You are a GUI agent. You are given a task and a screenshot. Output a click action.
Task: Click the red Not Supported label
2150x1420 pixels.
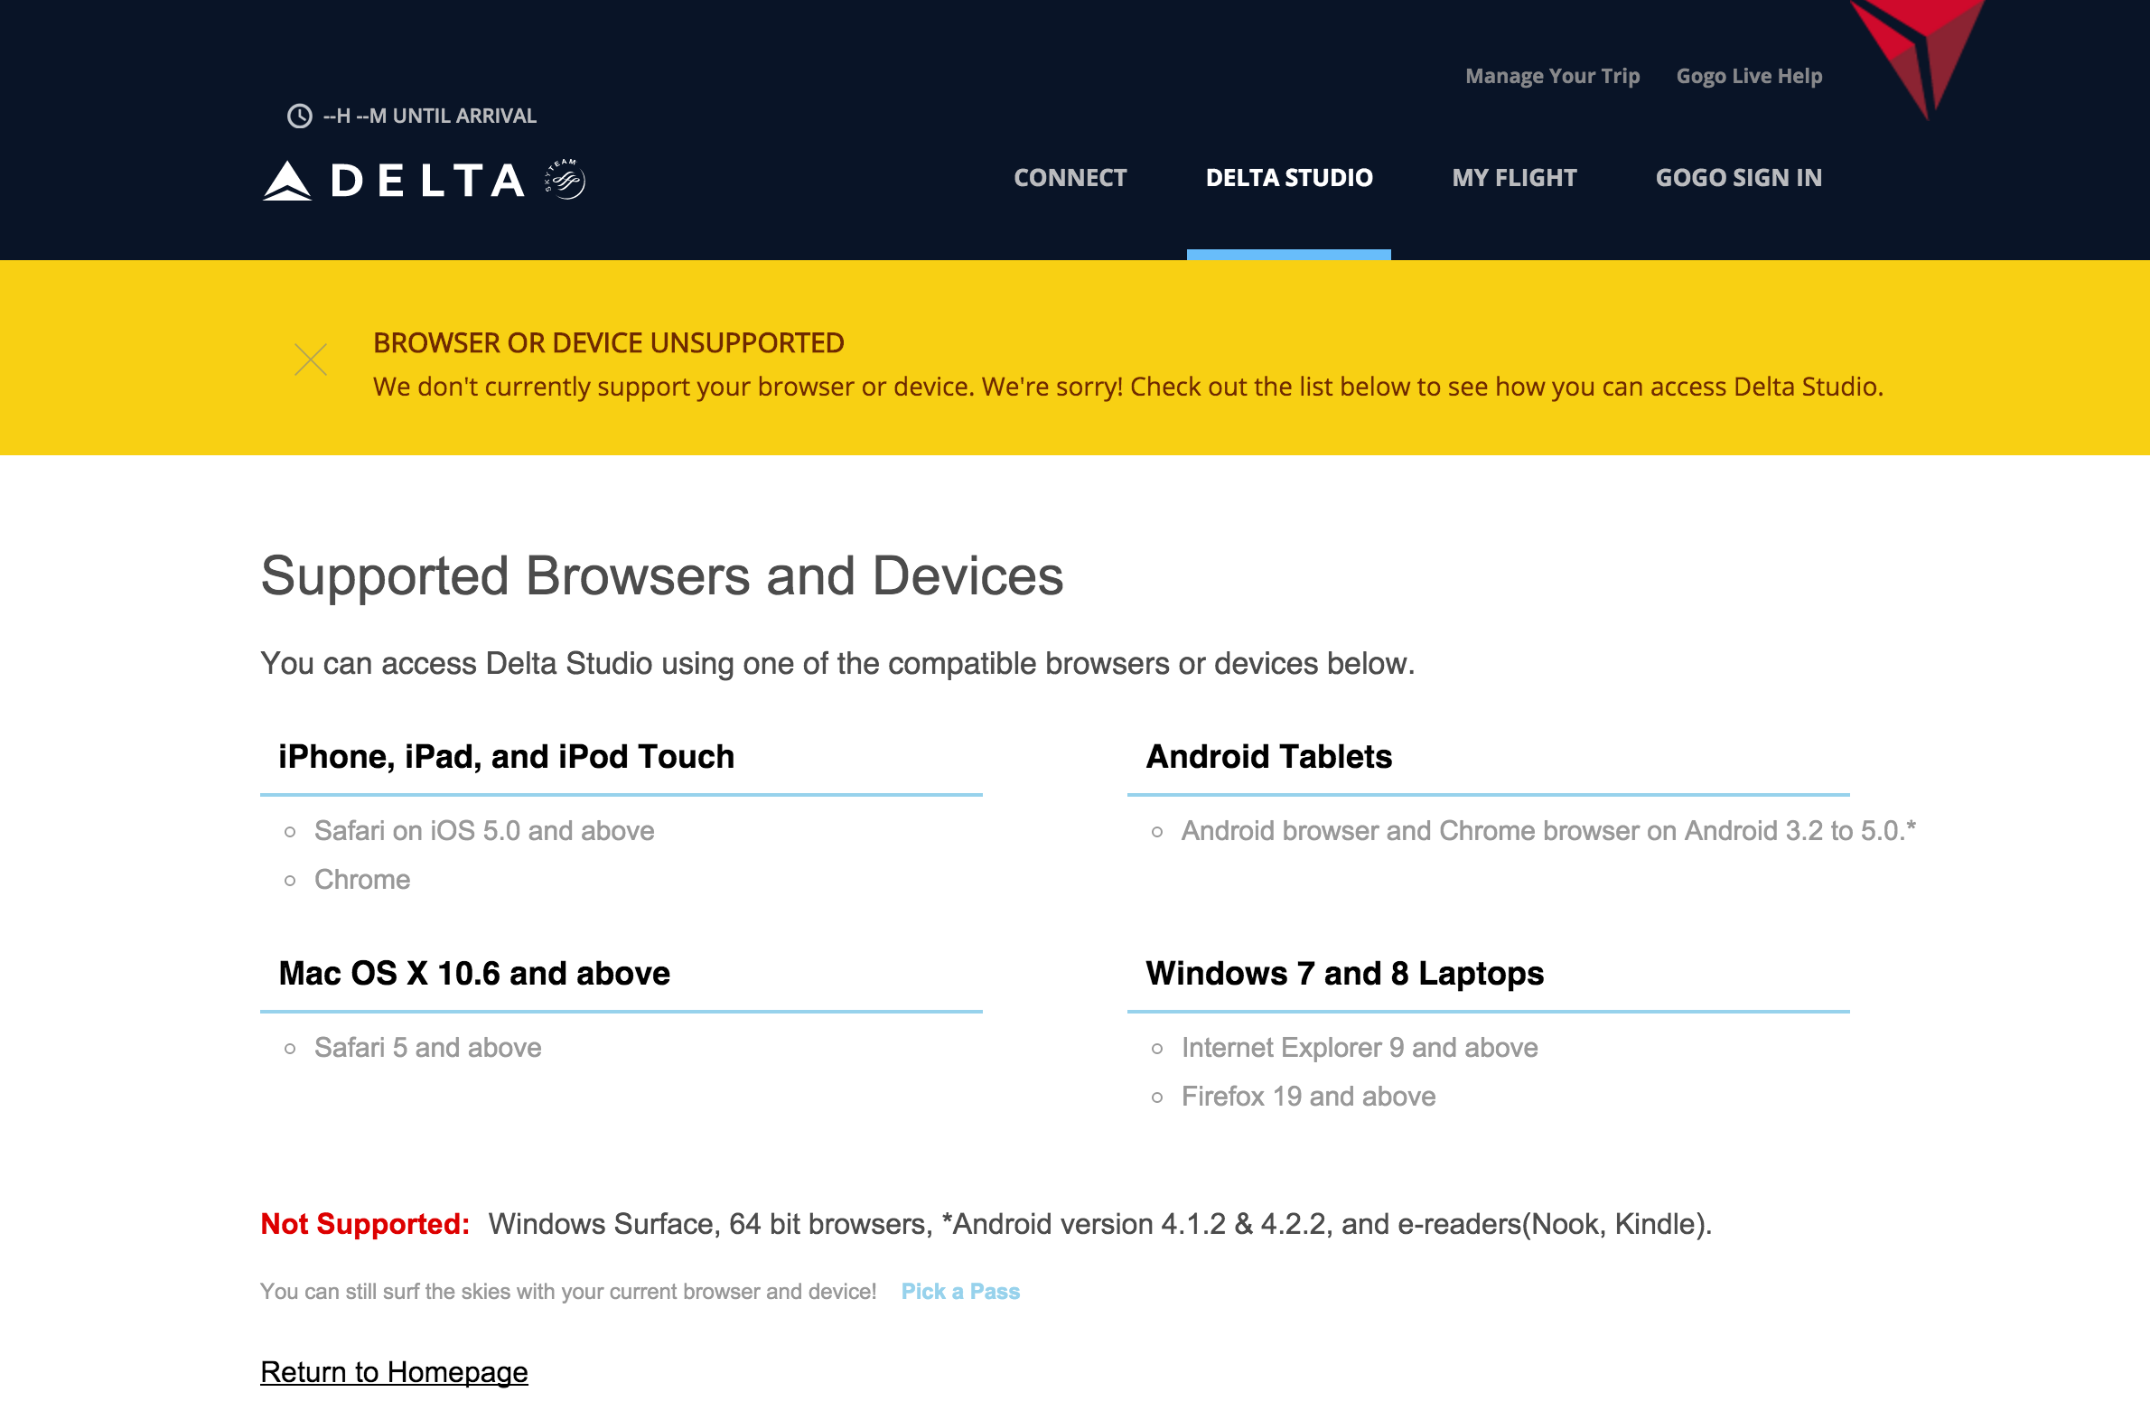365,1224
